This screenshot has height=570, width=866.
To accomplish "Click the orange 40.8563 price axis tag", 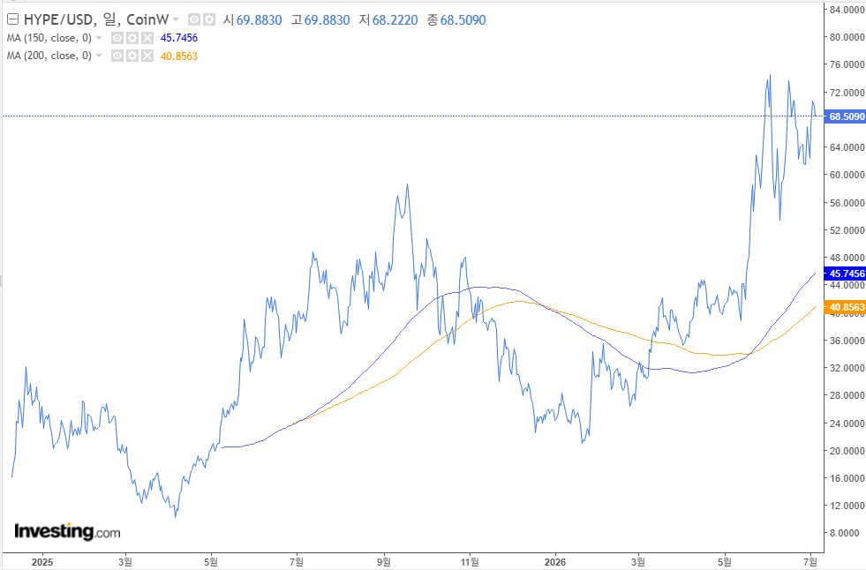I will [845, 307].
